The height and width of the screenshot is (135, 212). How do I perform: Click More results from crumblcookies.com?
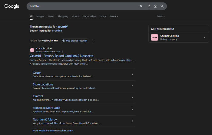click(53, 130)
